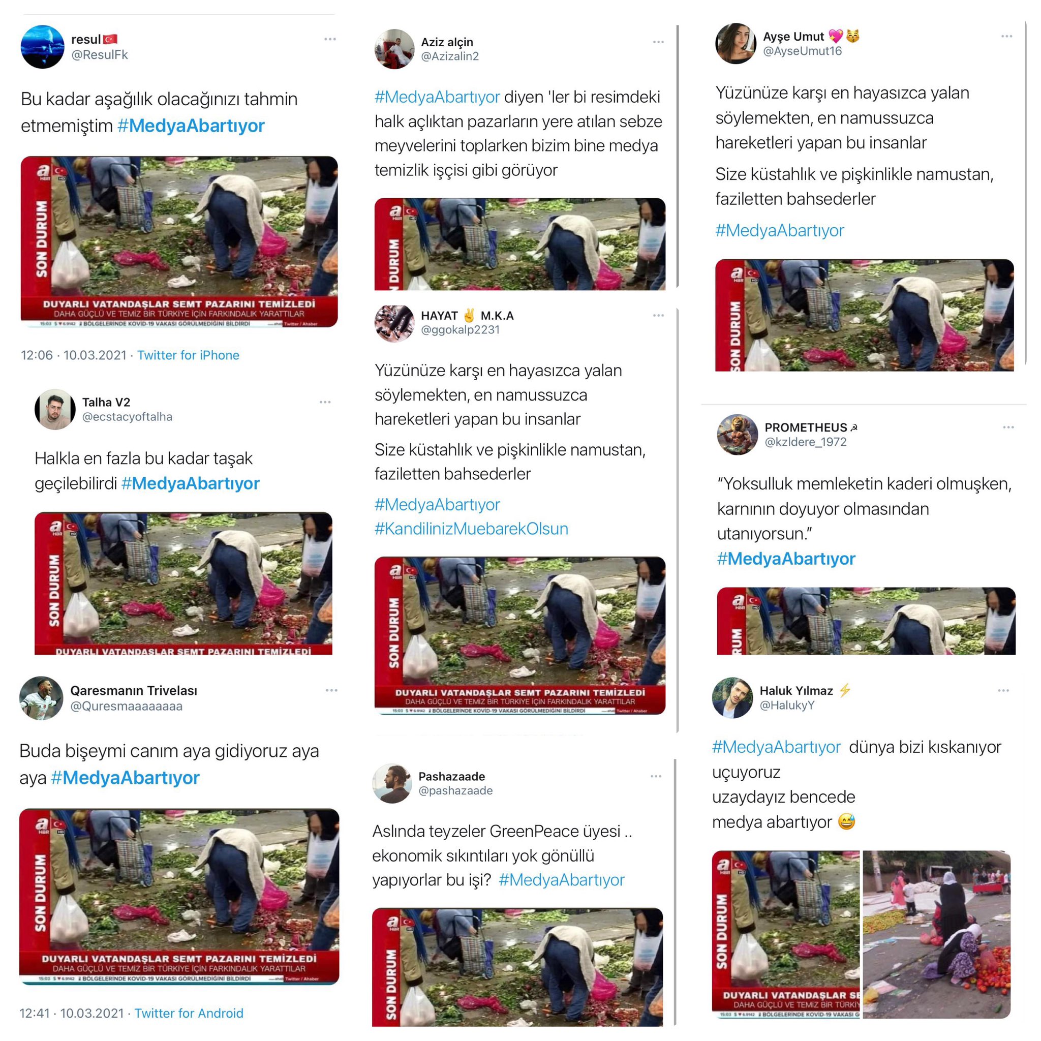Open more options on Talha V2's tweet
This screenshot has width=1041, height=1041.
point(325,402)
